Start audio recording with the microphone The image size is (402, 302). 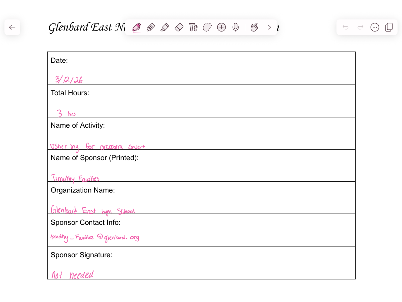(236, 27)
